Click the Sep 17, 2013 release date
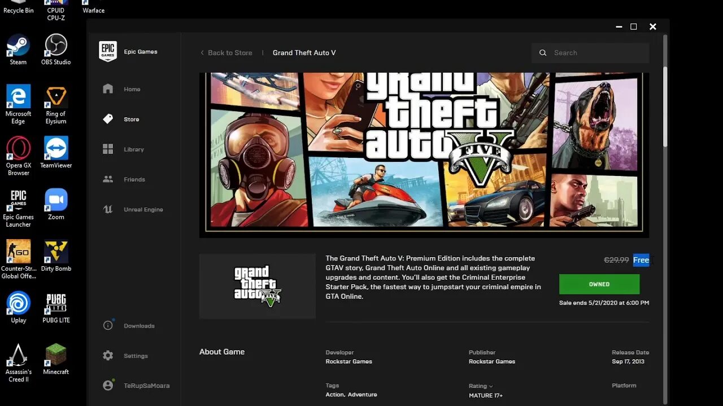Screen dimensions: 723x406 coord(628,361)
